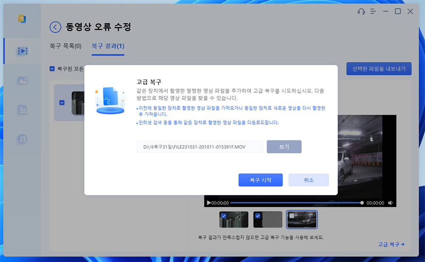Play the video preview
The width and height of the screenshot is (425, 262).
pos(209,203)
